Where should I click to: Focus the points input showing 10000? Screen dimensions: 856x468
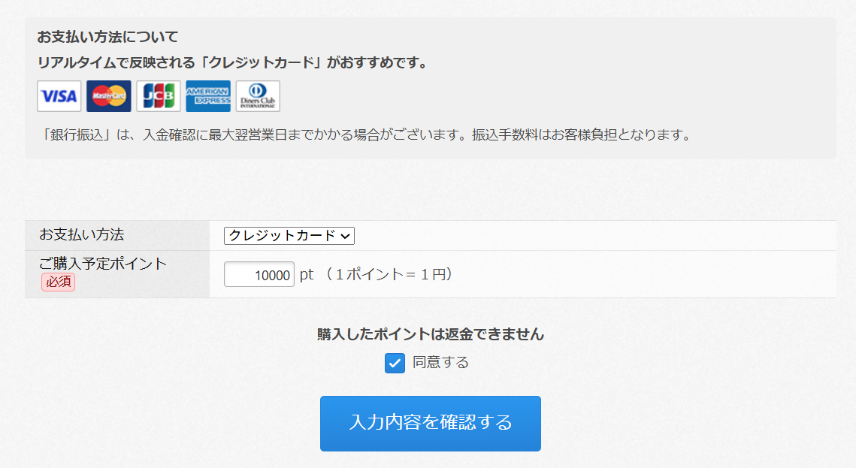(259, 275)
